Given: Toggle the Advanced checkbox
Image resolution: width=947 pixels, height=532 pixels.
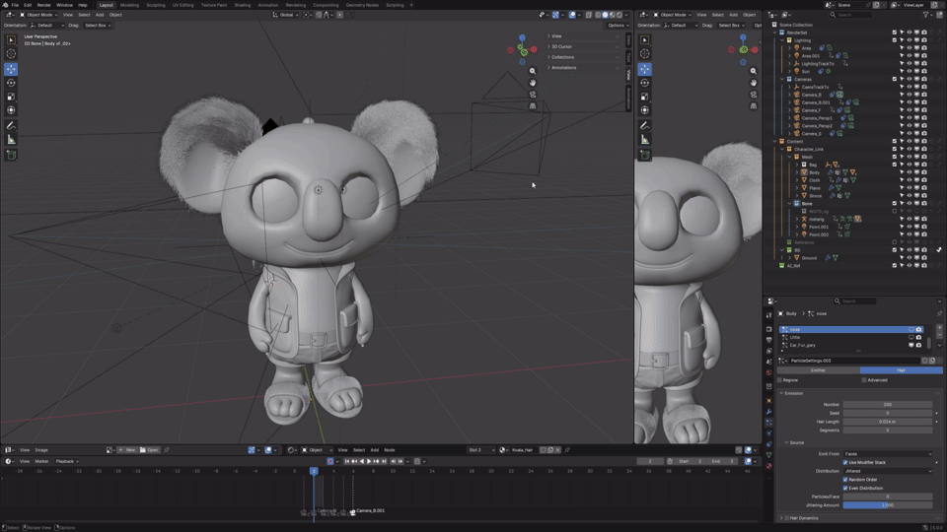Looking at the screenshot, I should pyautogui.click(x=864, y=380).
